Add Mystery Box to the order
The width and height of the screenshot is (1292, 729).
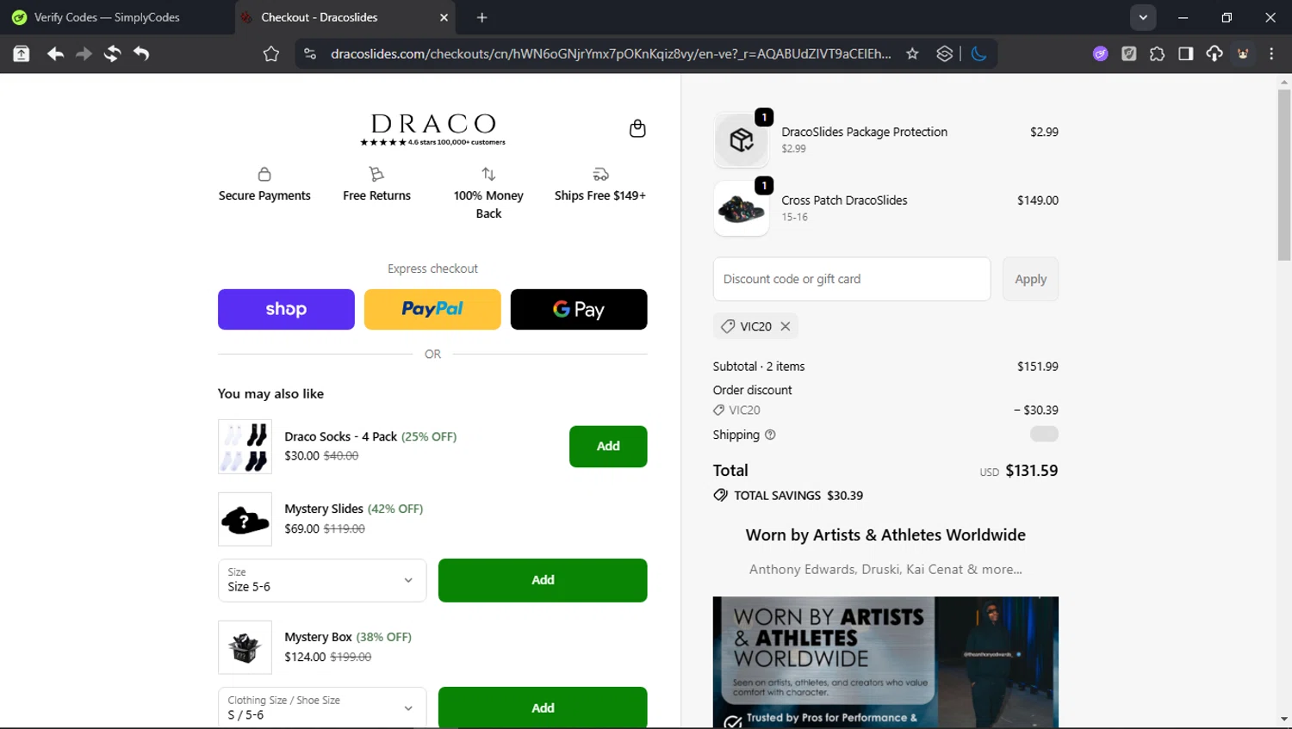click(x=543, y=707)
